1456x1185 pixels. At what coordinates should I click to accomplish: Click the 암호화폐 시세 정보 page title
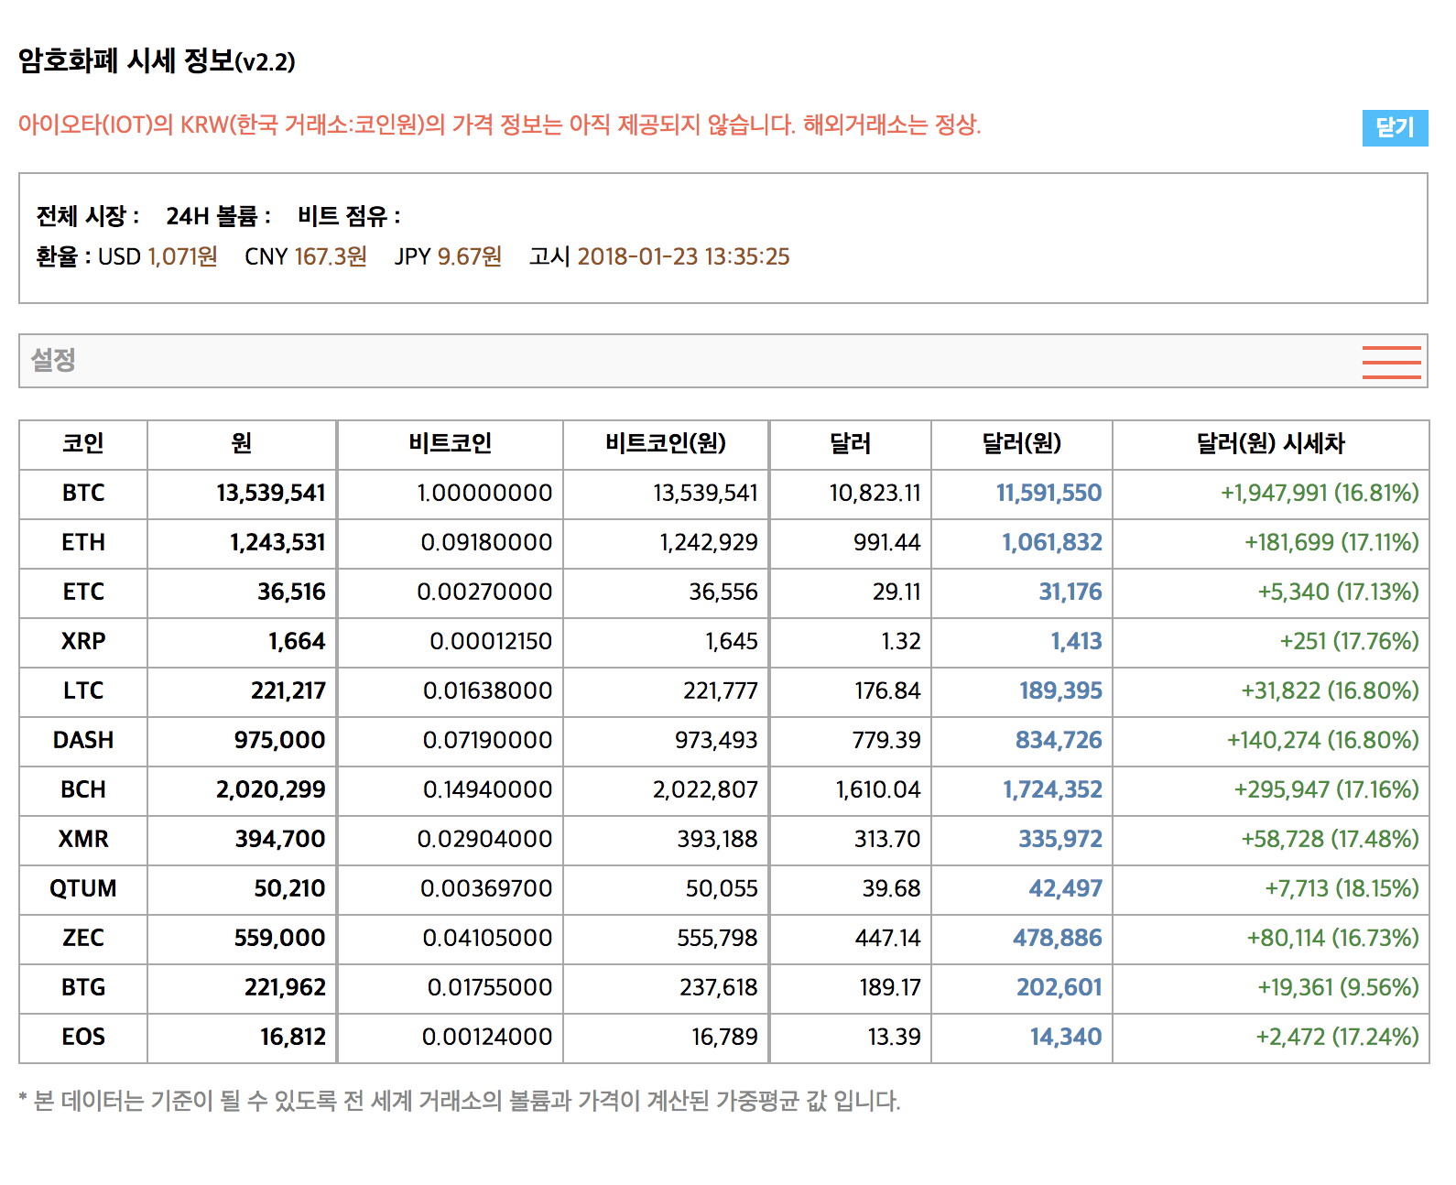click(157, 61)
